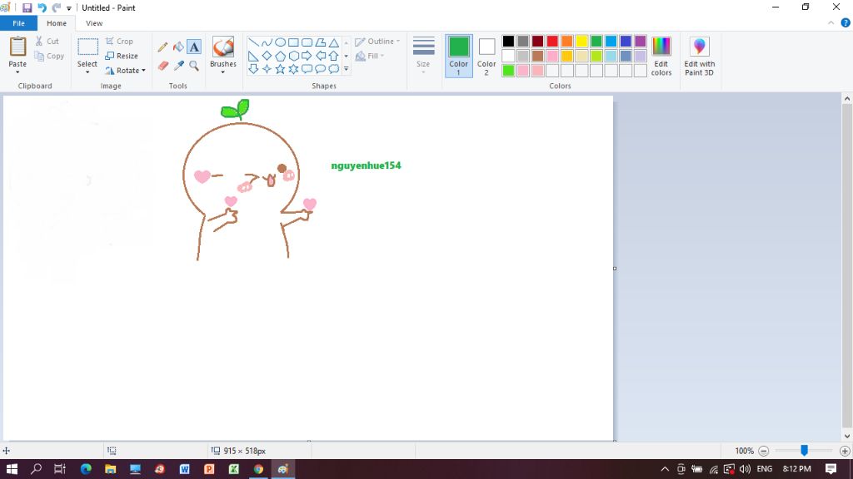Click the Cut button
The width and height of the screenshot is (853, 479).
tap(47, 42)
